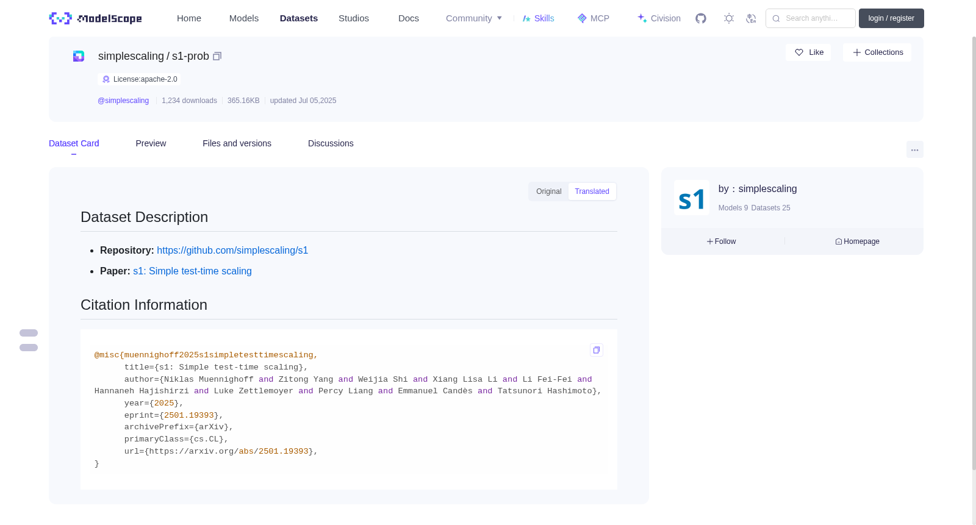Open the Datasets section
The image size is (976, 525).
tap(299, 18)
